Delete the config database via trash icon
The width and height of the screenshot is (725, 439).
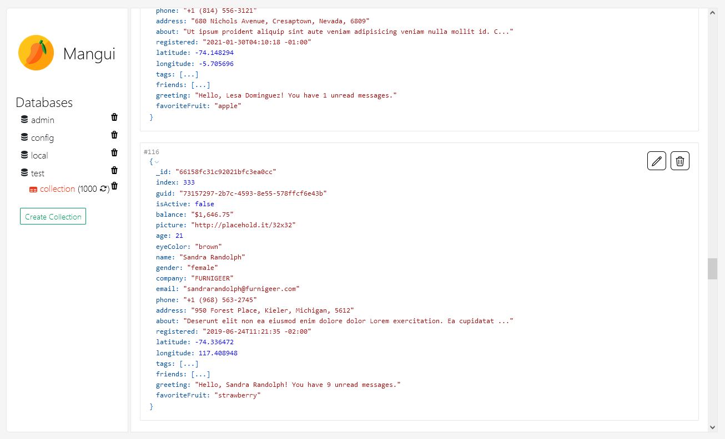(x=114, y=135)
